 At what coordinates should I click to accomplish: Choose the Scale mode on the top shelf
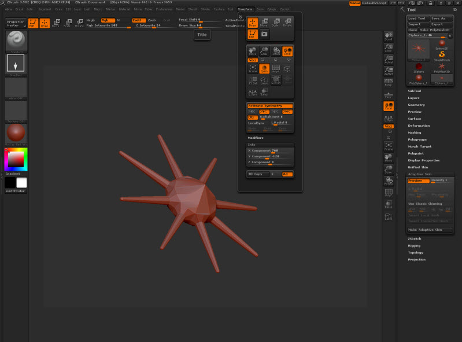68,23
